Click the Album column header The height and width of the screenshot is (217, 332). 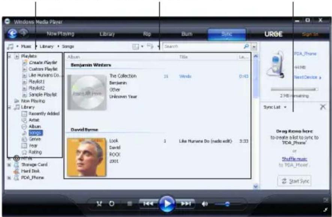pos(74,57)
